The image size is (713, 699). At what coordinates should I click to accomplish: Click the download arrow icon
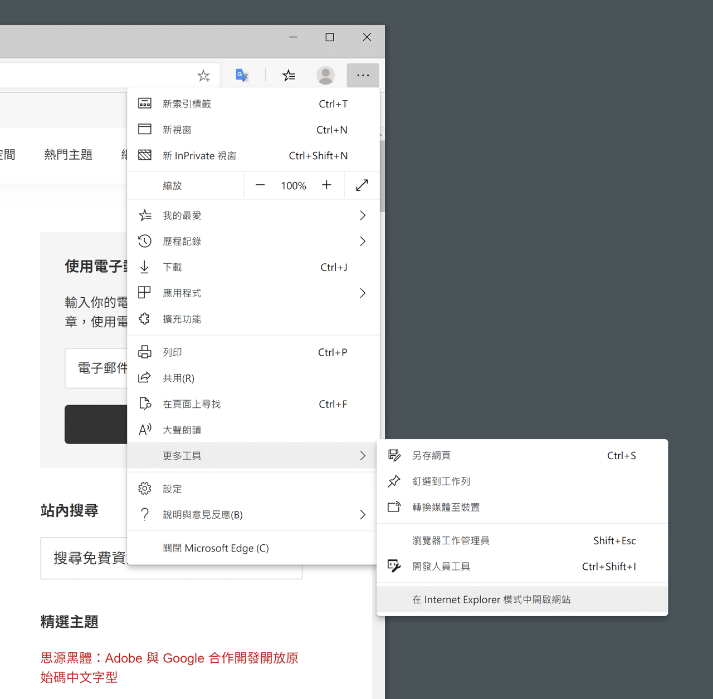tap(145, 267)
